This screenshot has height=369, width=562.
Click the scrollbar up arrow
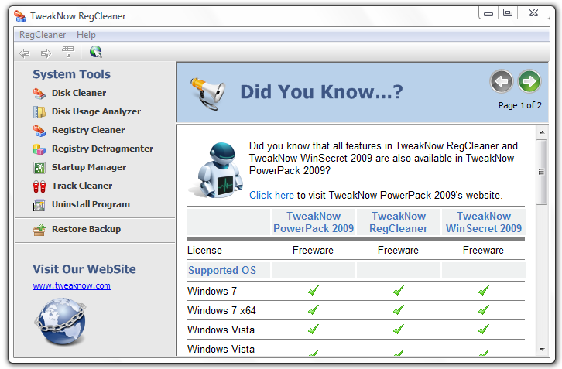click(542, 132)
